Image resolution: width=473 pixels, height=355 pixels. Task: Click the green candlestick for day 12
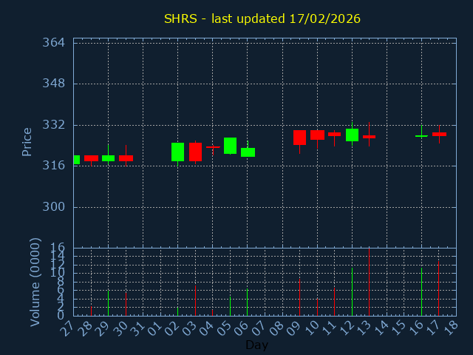(x=352, y=135)
